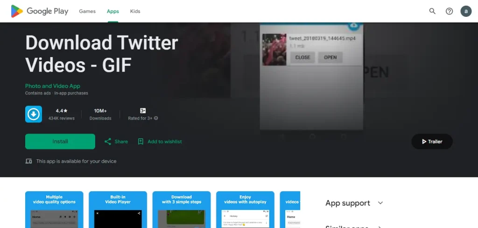This screenshot has width=478, height=228.
Task: Open the Games tab
Action: click(87, 11)
